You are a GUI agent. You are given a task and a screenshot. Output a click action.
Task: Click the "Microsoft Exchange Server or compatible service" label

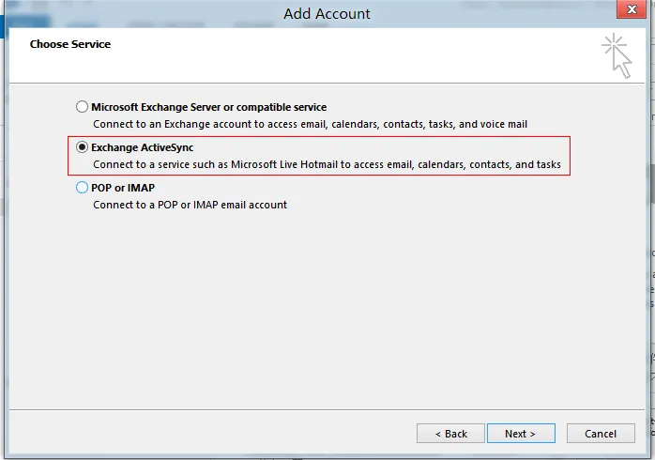208,107
